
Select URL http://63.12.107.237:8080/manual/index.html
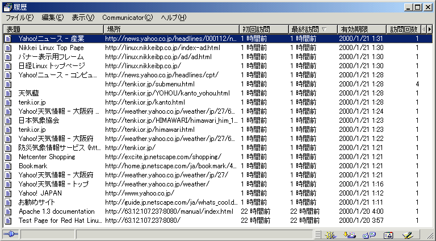(169, 211)
